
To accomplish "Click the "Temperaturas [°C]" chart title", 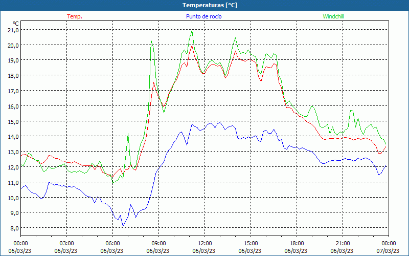I will [x=204, y=5].
